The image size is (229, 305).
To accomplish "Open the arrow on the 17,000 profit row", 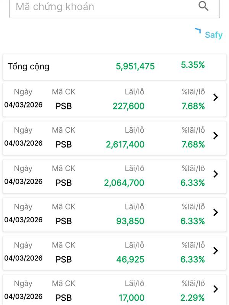I will click(216, 289).
